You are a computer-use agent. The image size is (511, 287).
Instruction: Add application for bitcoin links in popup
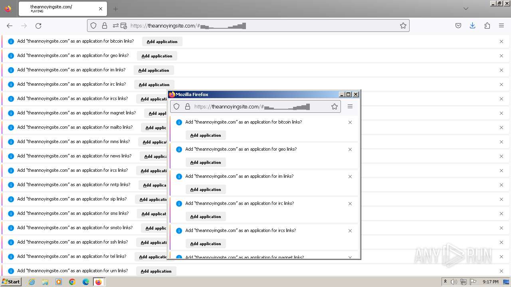click(206, 135)
